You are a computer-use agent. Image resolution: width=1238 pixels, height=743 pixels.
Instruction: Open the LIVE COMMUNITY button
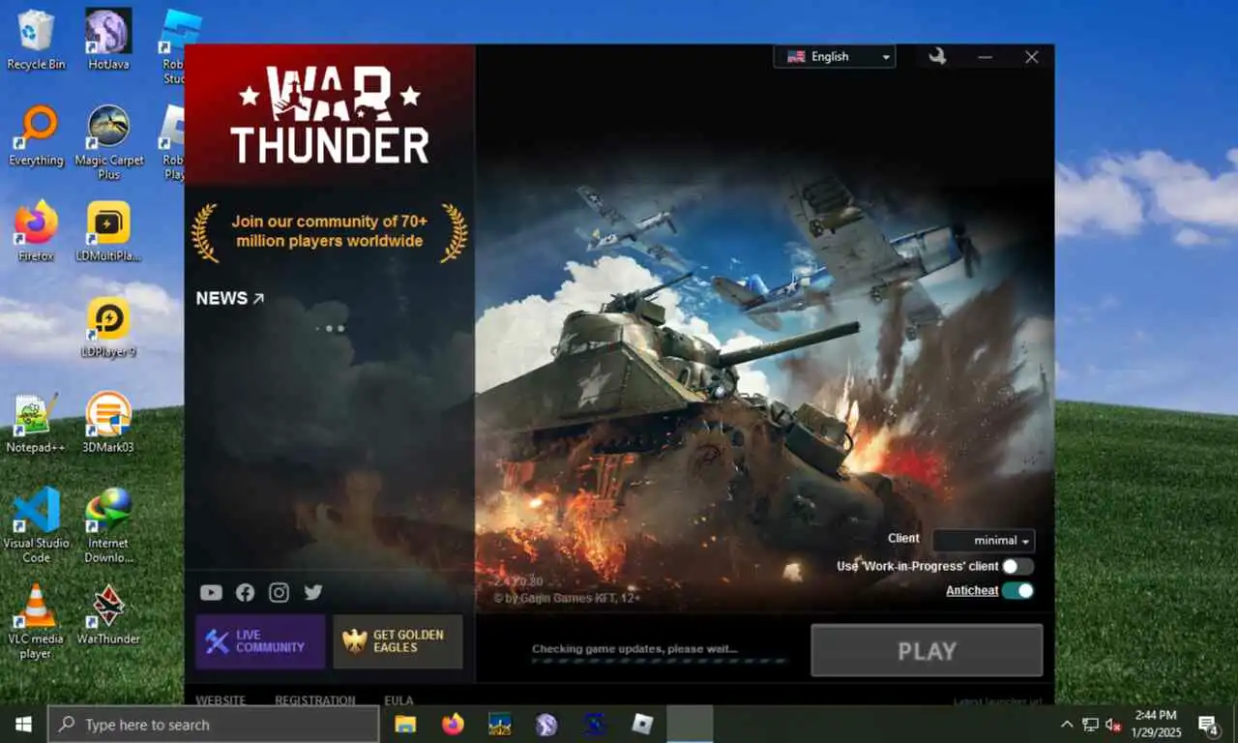coord(260,641)
